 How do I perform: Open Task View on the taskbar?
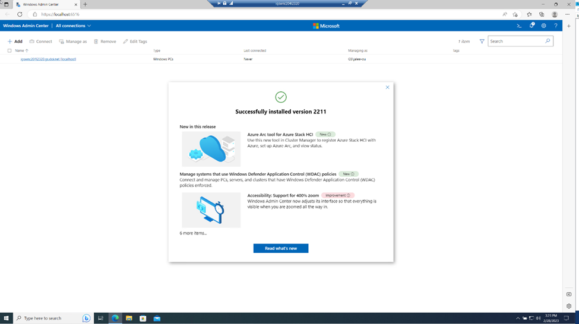(x=100, y=318)
